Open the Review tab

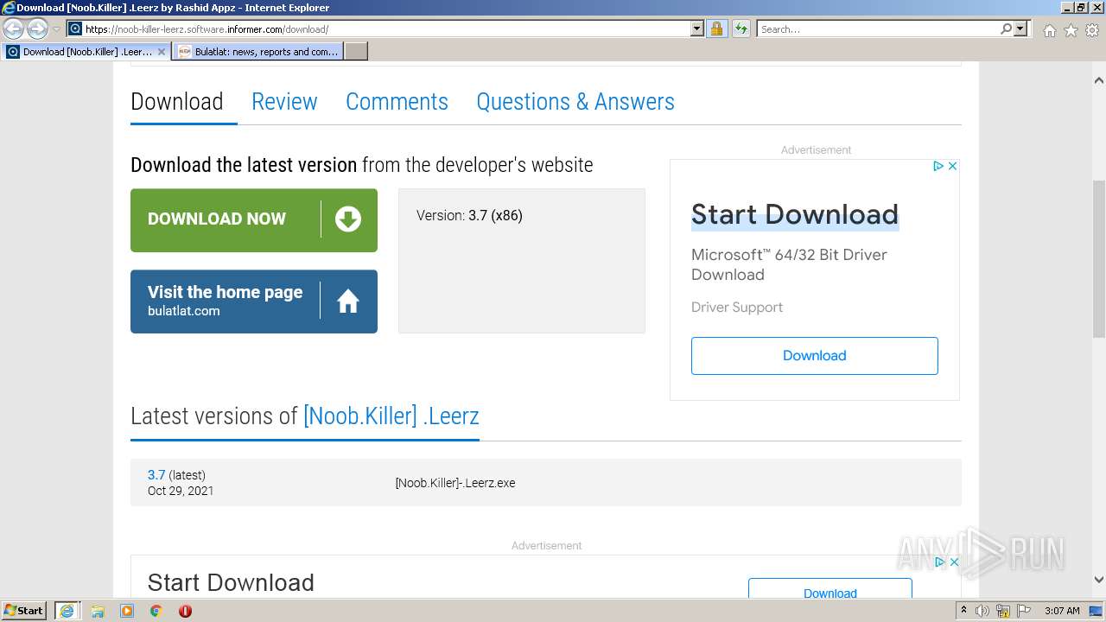pyautogui.click(x=284, y=102)
